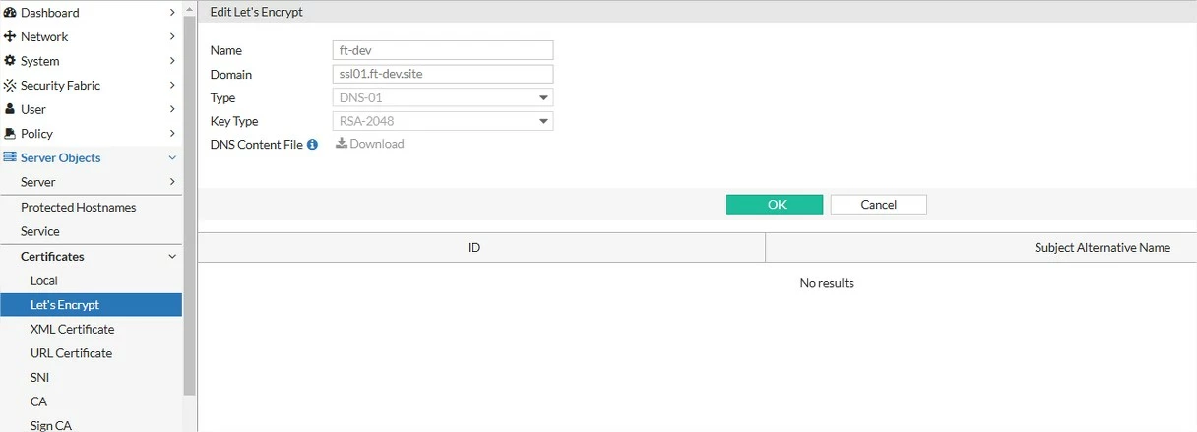
Task: Click the Dashboard gauge icon
Action: (x=10, y=13)
